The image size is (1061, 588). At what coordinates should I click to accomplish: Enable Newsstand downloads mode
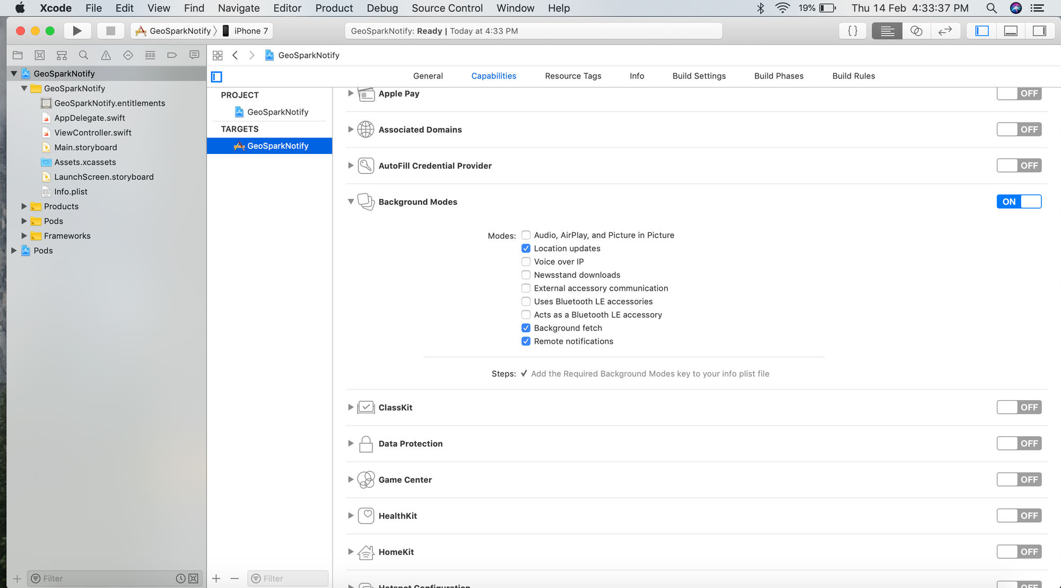526,275
